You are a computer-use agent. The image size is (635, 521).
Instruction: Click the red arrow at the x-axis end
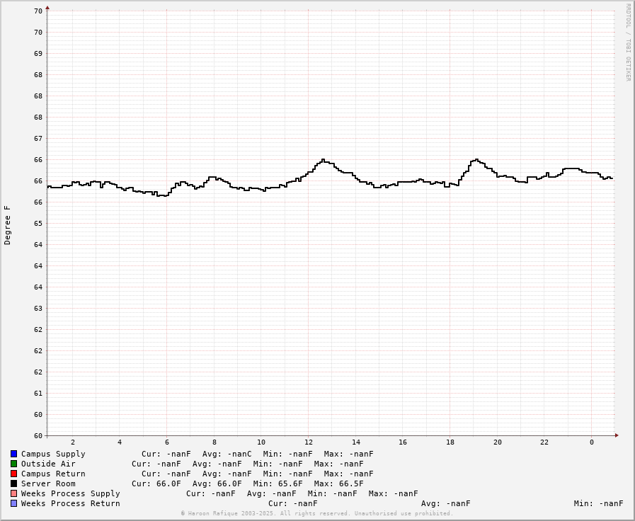click(x=617, y=435)
